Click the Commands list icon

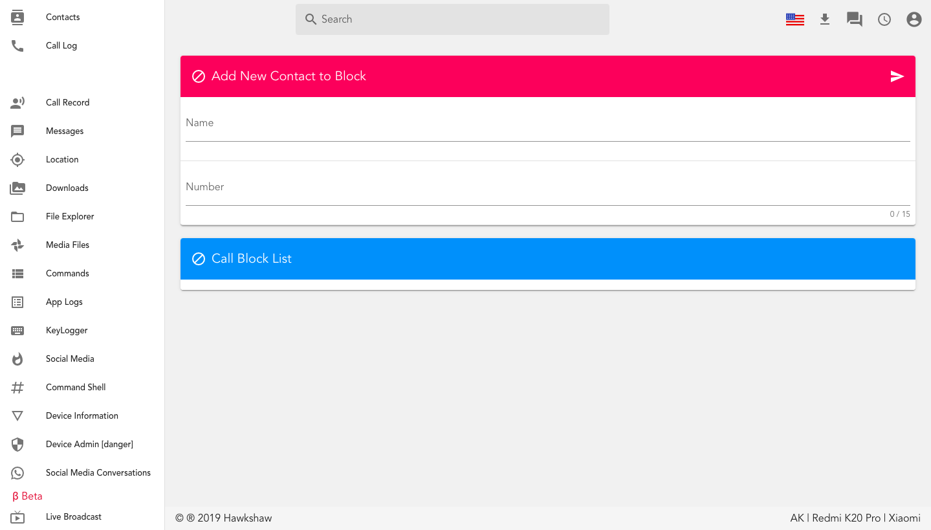point(17,274)
